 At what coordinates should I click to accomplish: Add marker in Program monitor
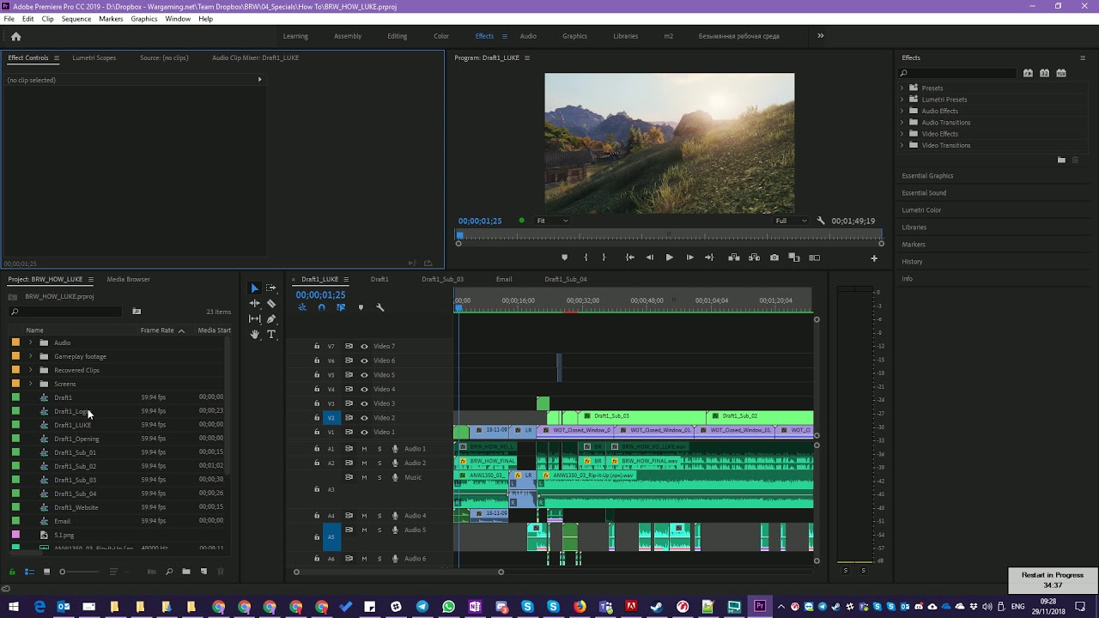564,257
